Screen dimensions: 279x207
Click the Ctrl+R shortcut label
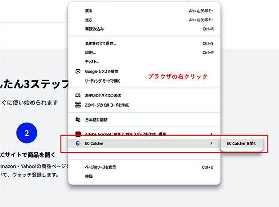[x=208, y=29]
